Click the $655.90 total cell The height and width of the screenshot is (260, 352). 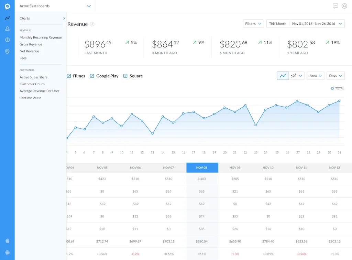tap(235, 241)
